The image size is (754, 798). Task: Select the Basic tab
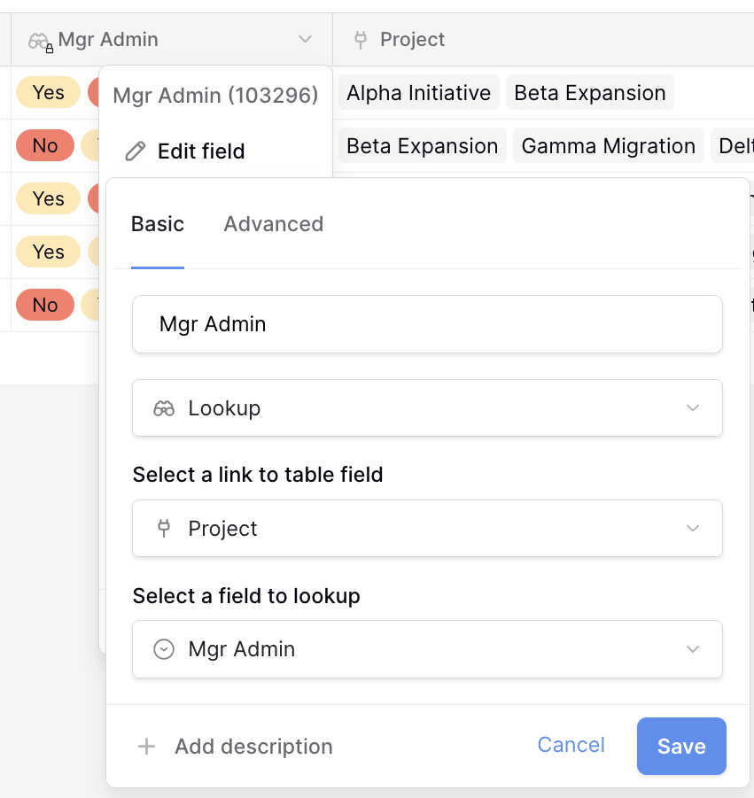[158, 224]
